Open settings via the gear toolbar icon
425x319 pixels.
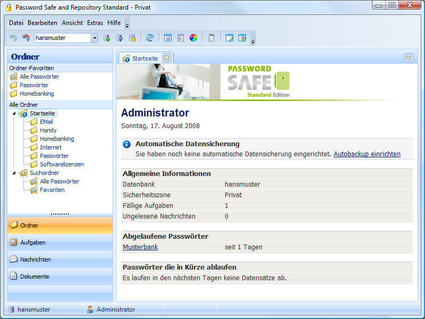tap(167, 37)
